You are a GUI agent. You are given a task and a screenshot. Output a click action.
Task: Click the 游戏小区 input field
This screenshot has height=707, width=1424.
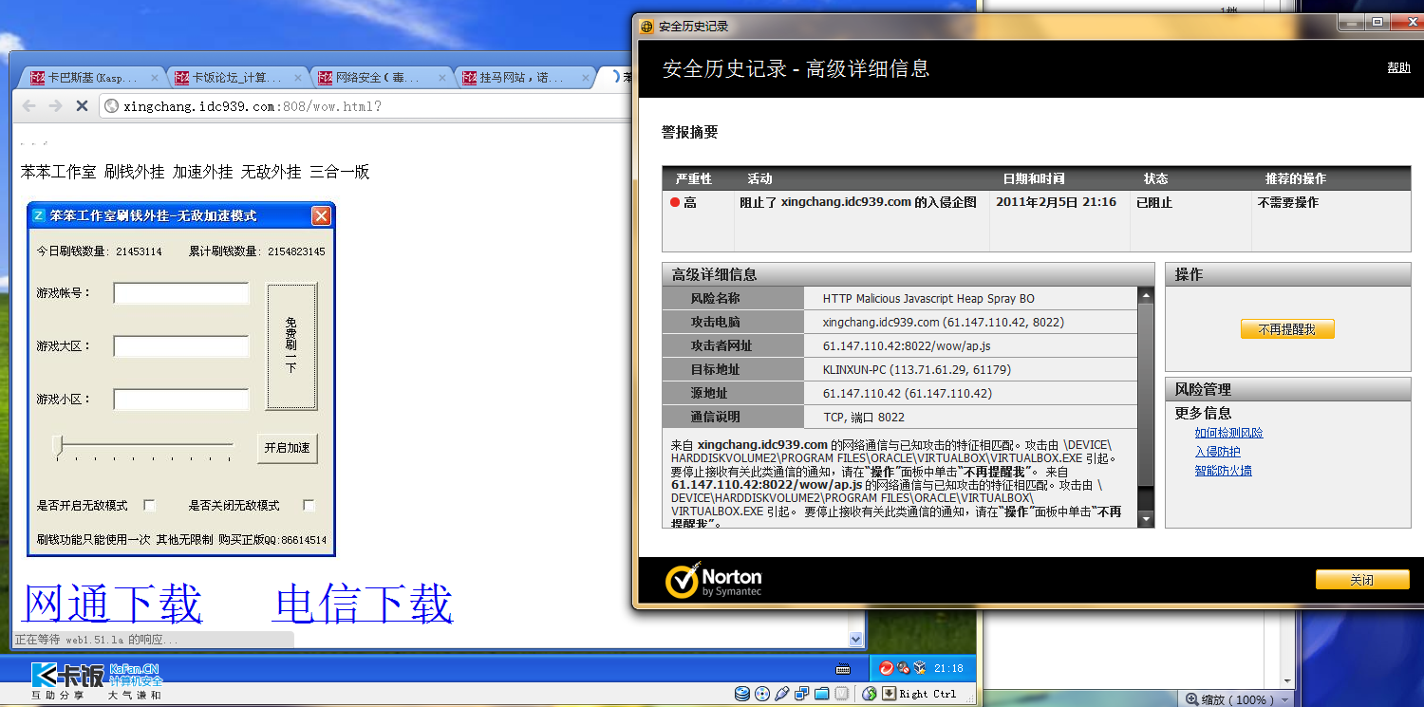pos(181,400)
